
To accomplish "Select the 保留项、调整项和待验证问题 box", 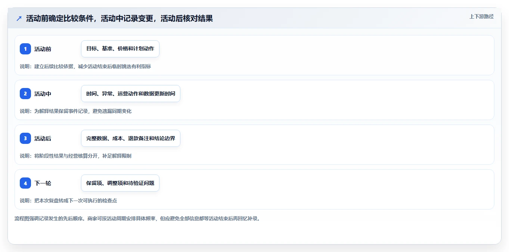I will coord(120,183).
